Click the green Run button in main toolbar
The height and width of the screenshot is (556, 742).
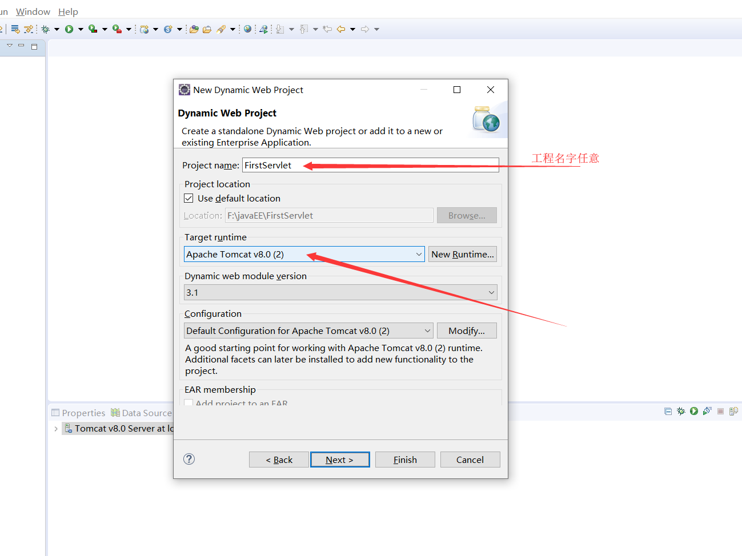69,29
